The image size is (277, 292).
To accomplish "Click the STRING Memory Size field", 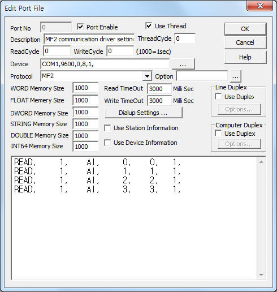I will coord(85,124).
